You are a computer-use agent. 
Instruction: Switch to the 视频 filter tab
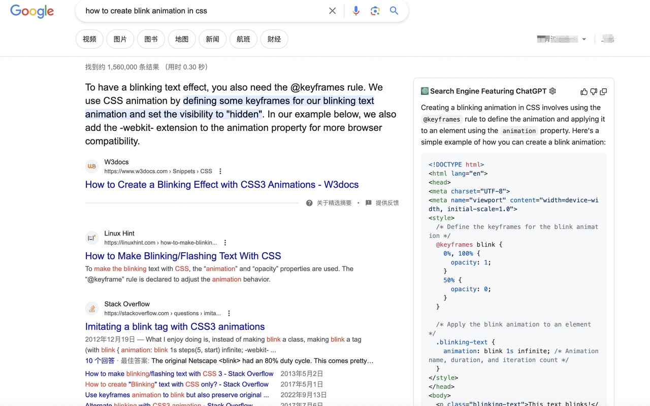pos(89,39)
